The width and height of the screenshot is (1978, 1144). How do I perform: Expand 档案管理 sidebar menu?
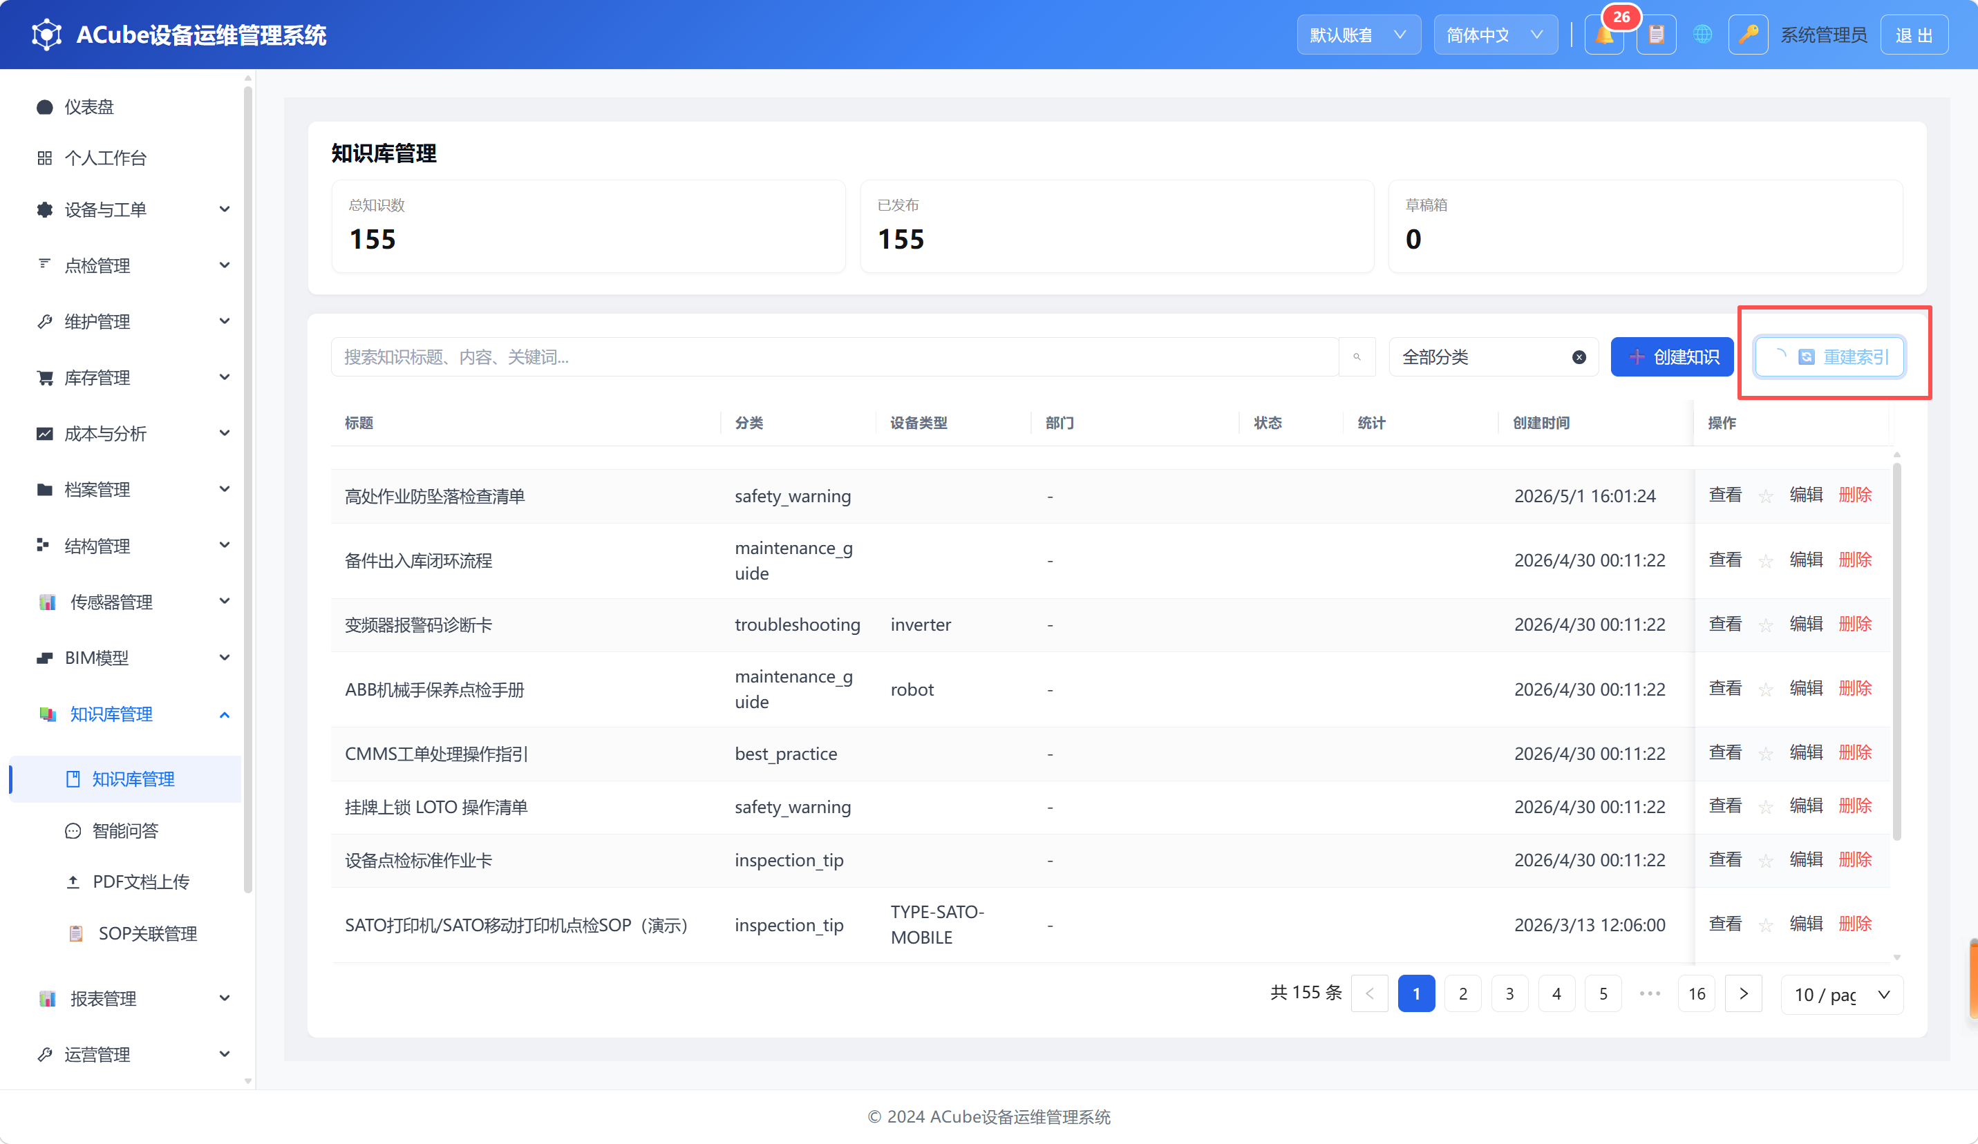pos(126,490)
